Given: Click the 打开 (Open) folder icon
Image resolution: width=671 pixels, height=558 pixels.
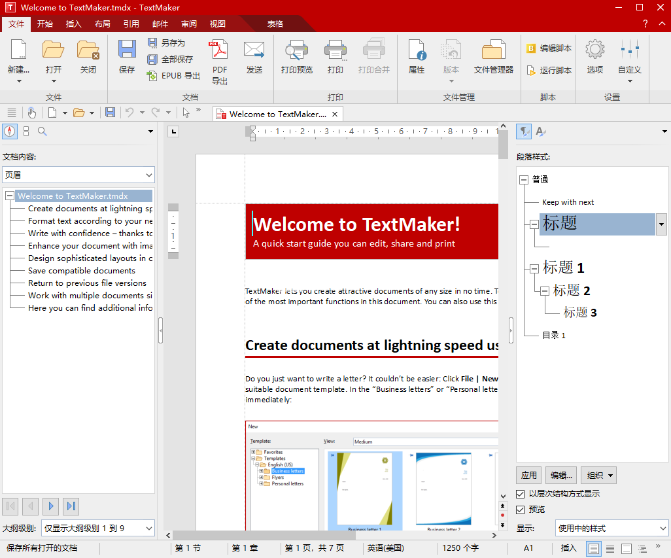Looking at the screenshot, I should tap(53, 49).
